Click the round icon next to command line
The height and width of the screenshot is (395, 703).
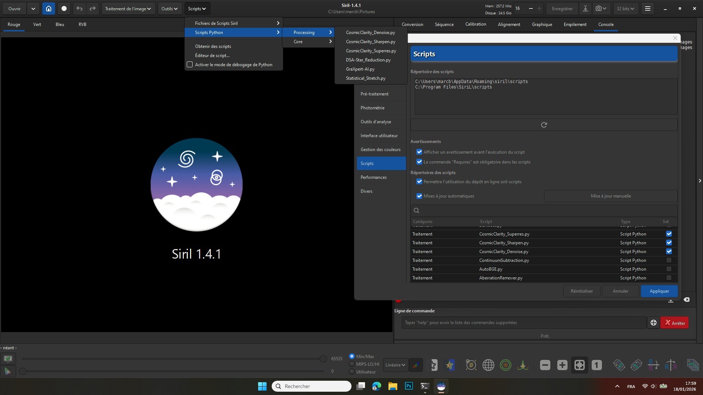pyautogui.click(x=654, y=323)
